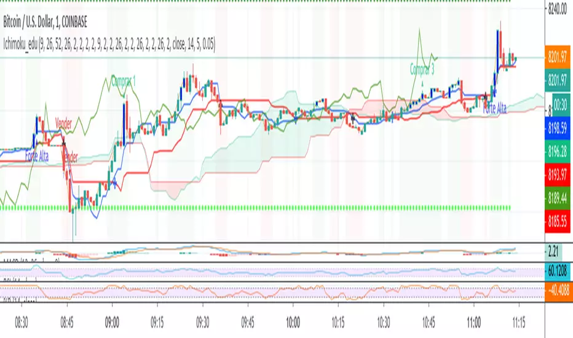This screenshot has width=573, height=338.
Task: Click the 10:00 time axis label
Action: point(293,323)
